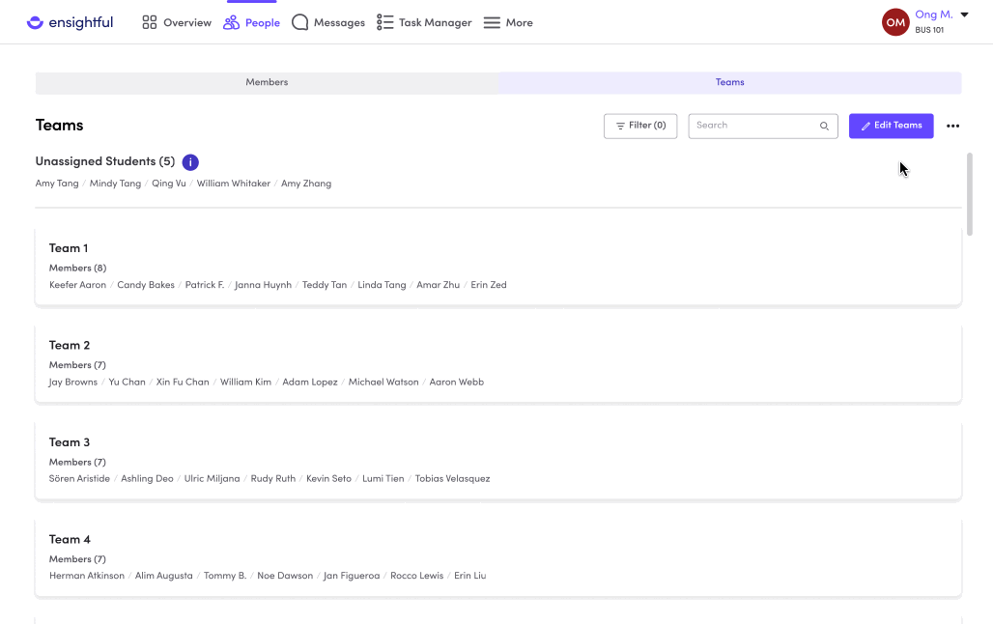
Task: Open Keefer Aaron from Team 1 members
Action: click(x=77, y=284)
